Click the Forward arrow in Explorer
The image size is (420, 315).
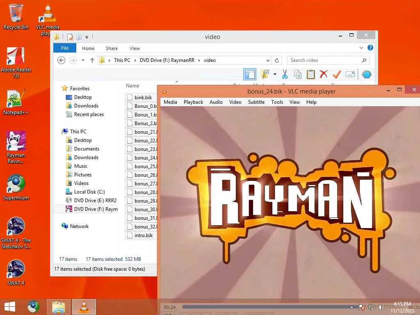[x=73, y=60]
